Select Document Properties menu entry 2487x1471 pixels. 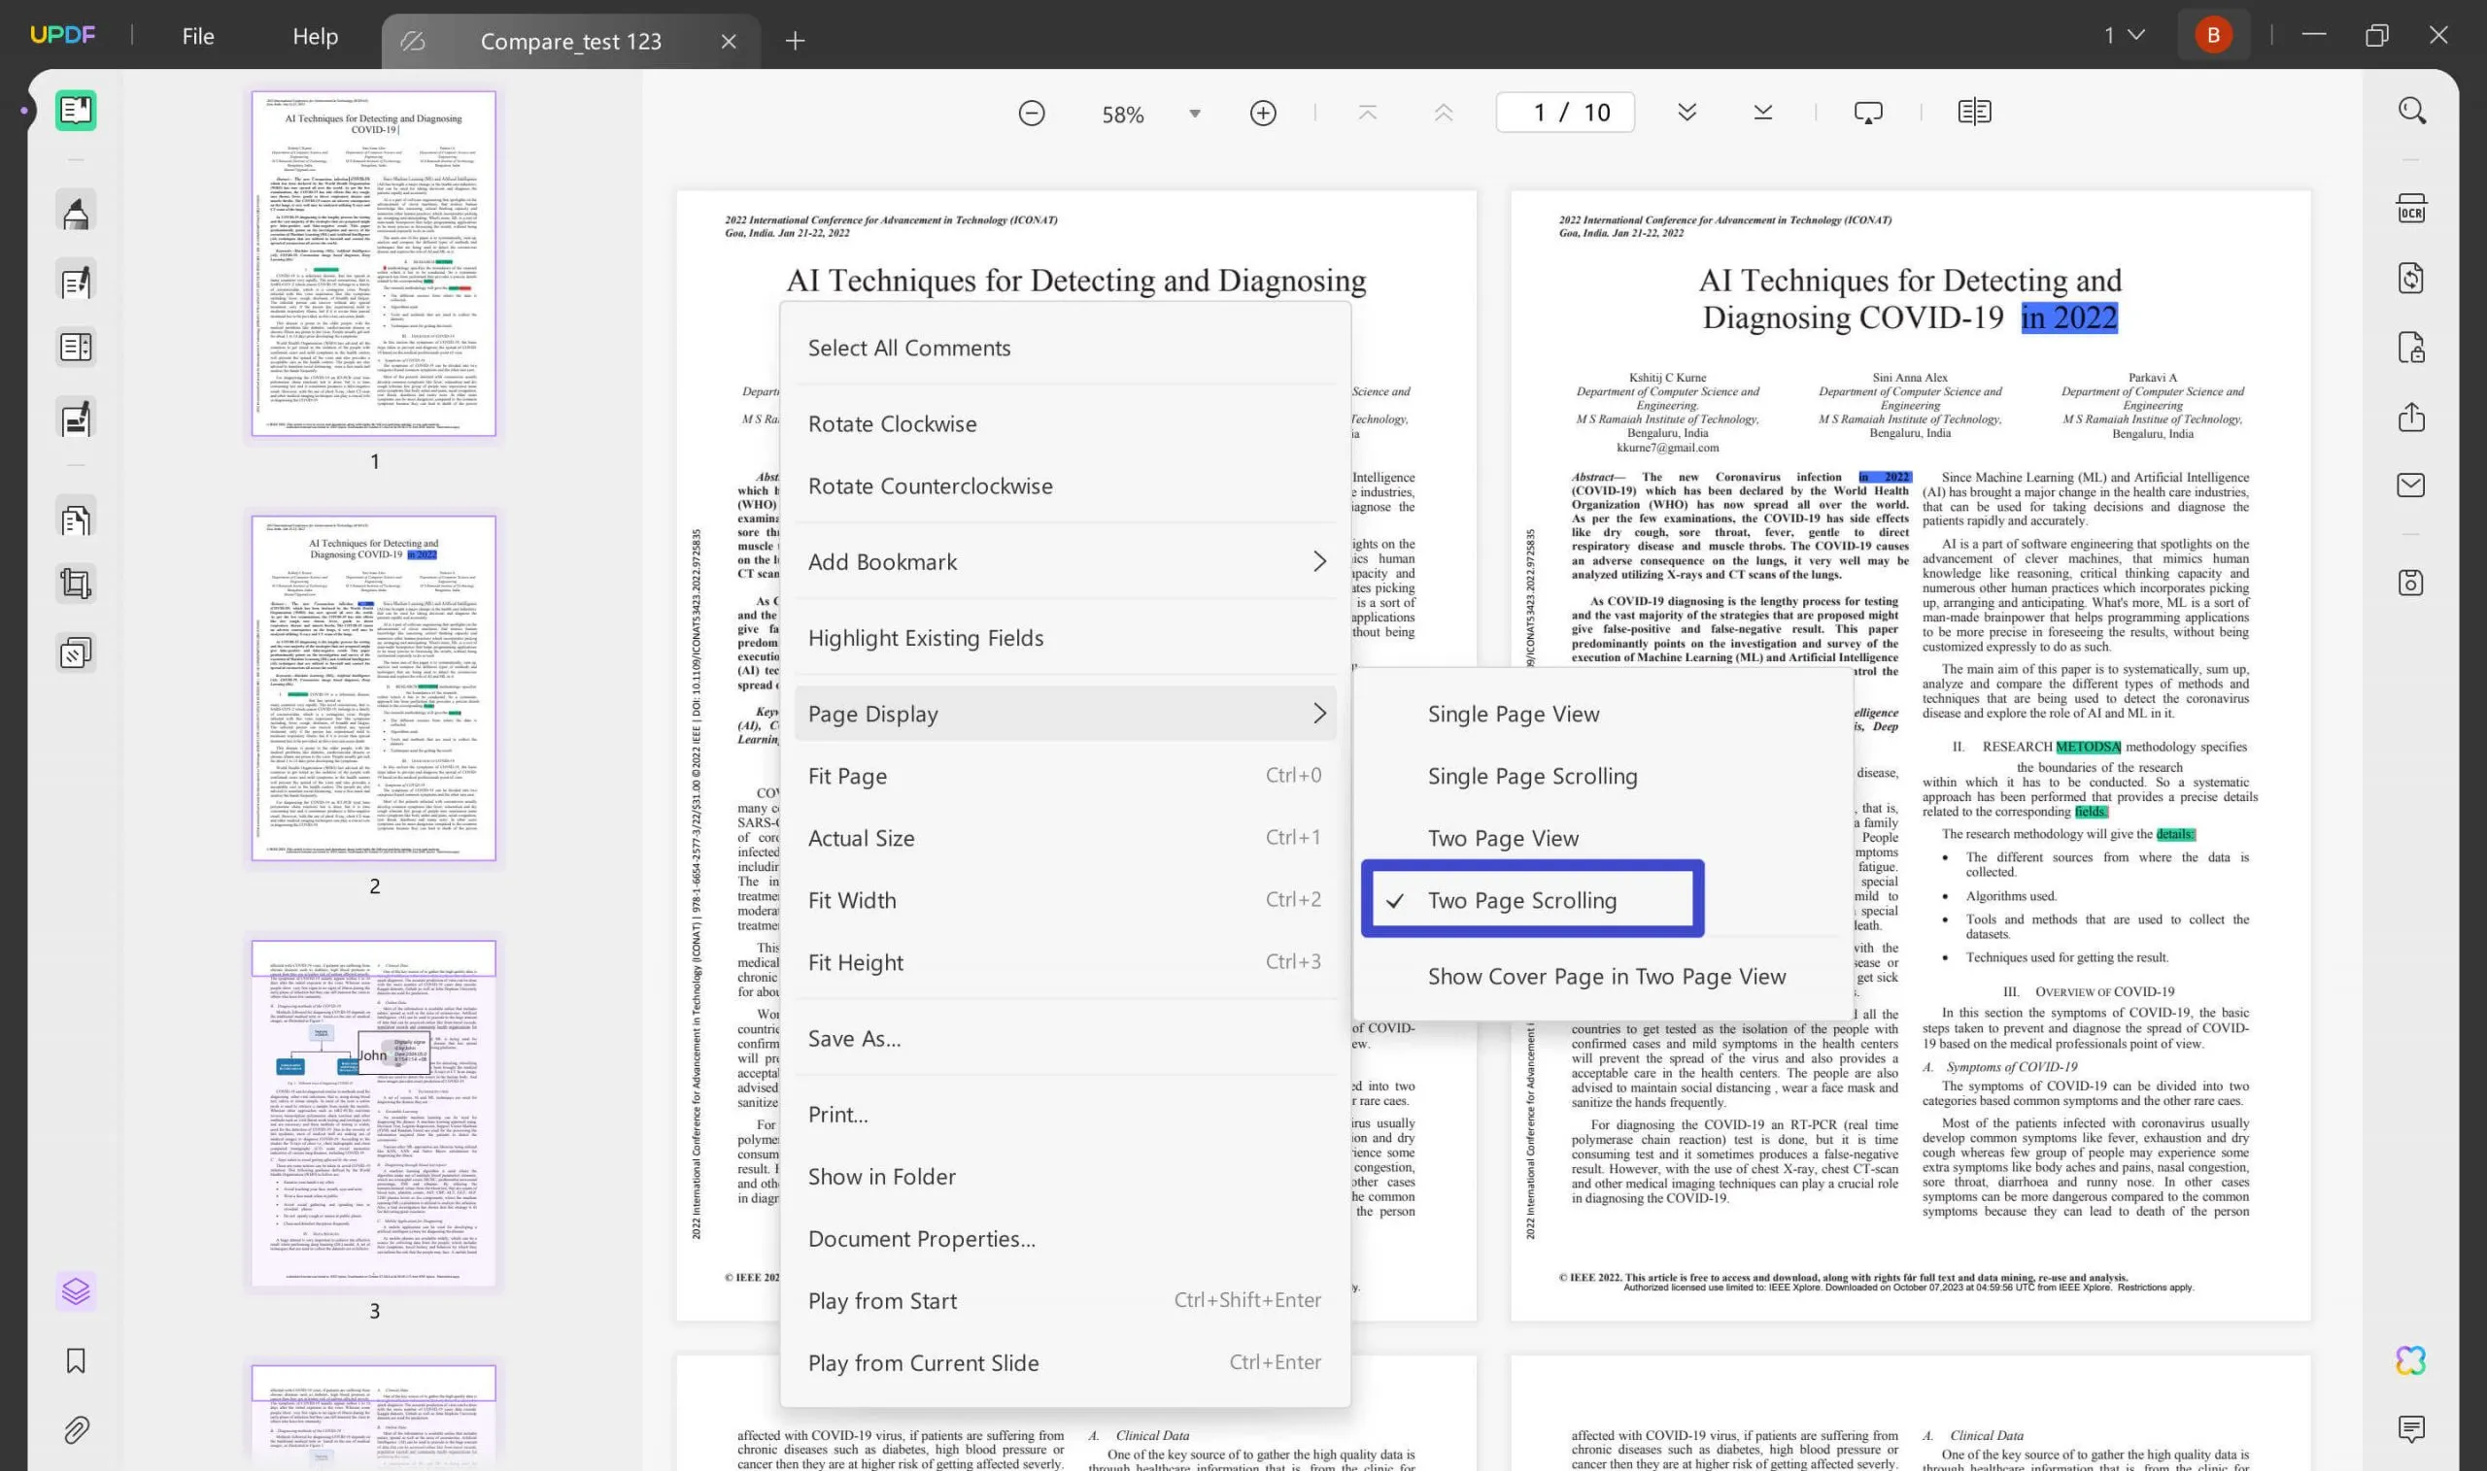click(921, 1238)
